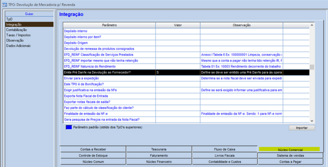Select Exporta Nota Fiscal de Entrada

[186, 96]
